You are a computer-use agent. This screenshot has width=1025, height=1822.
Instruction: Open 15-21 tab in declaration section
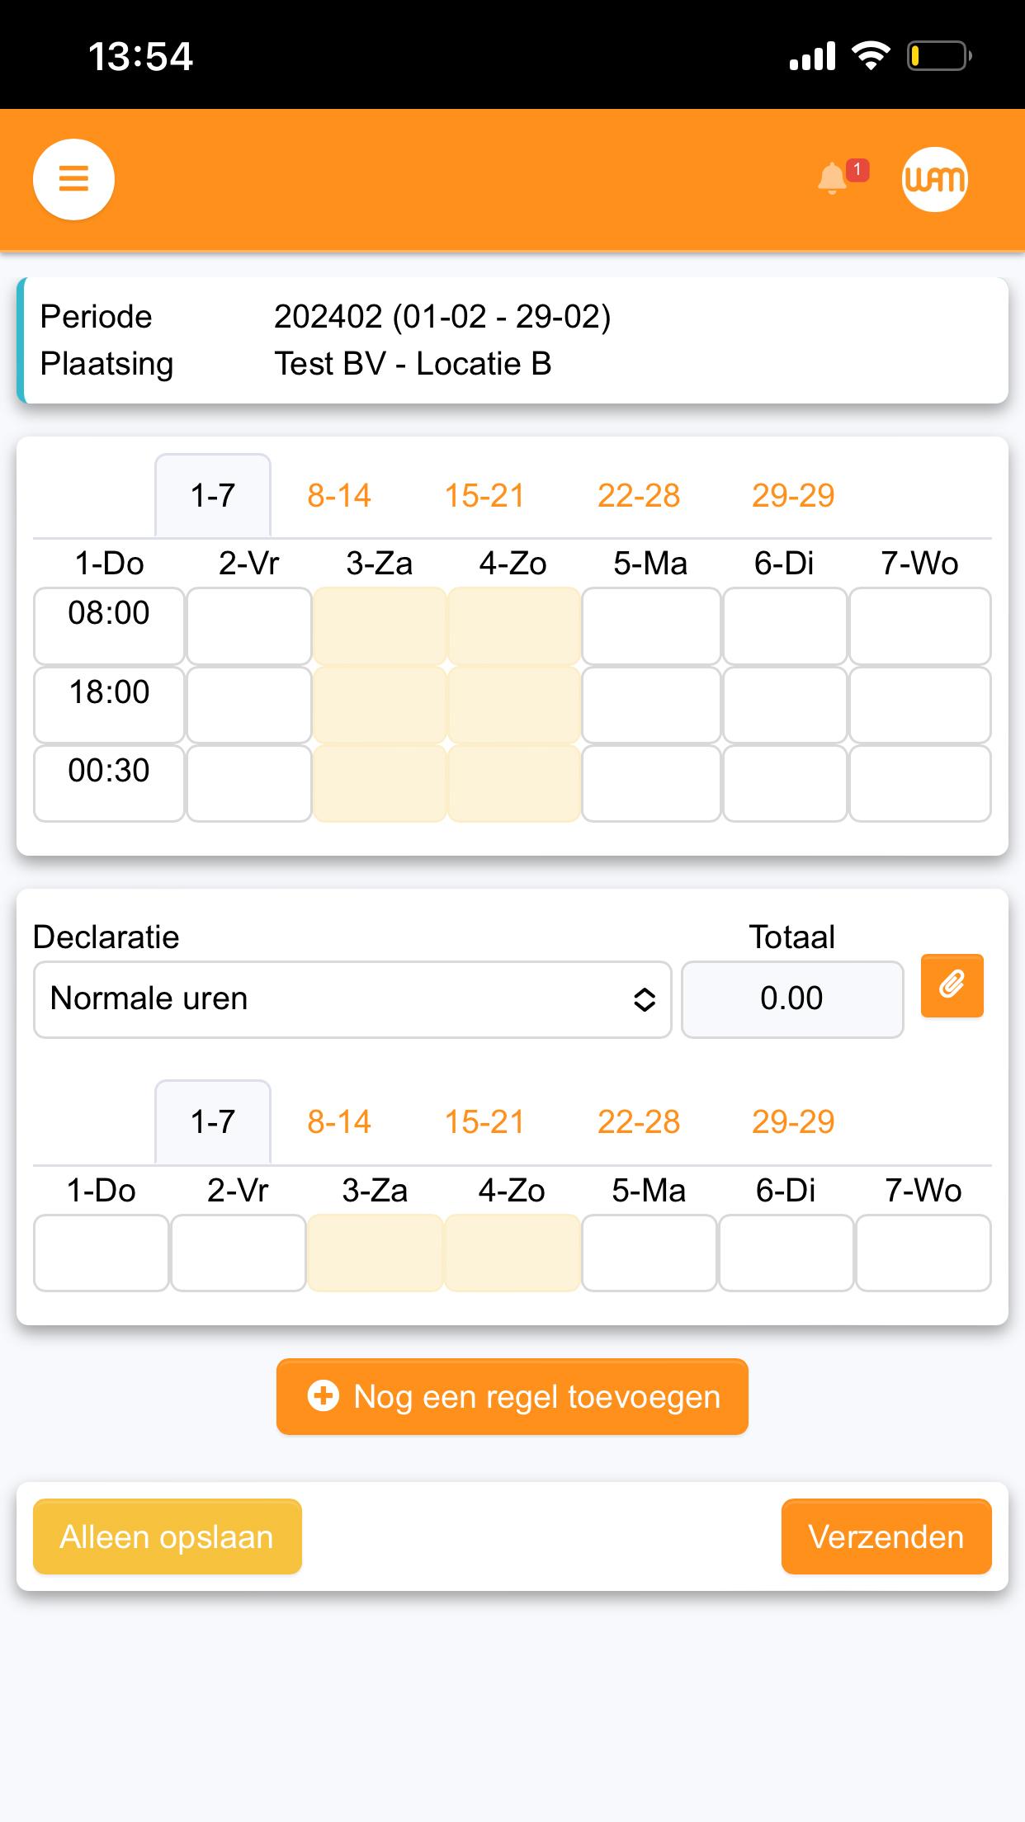[484, 1122]
